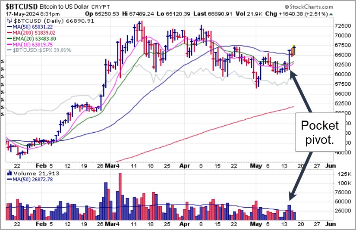
Task: Click the pink line swatch for MA(10)
Action: 9,45
